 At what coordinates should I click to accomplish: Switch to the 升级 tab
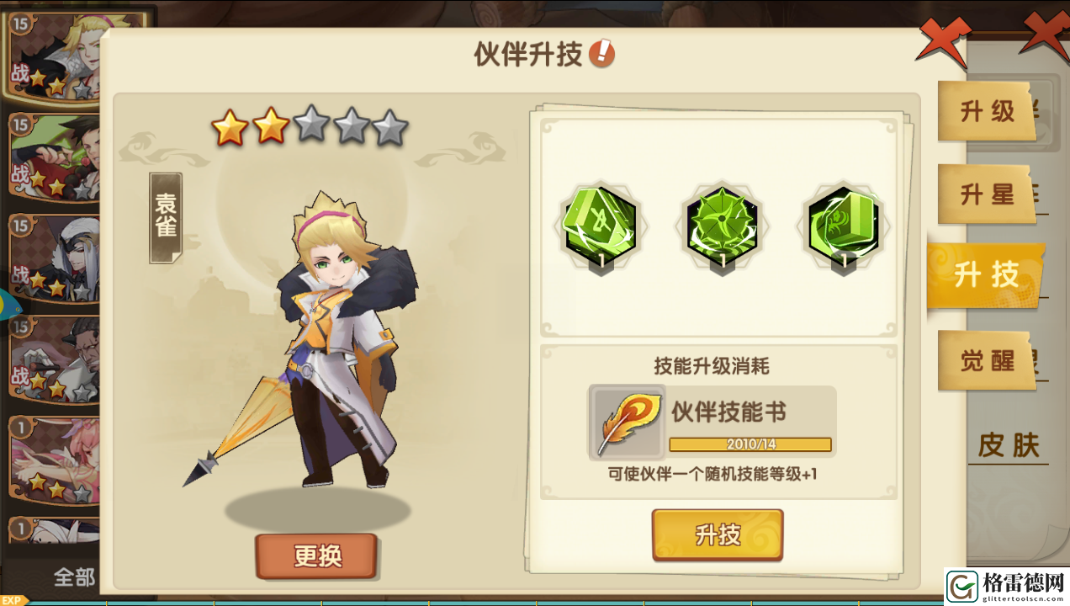[x=987, y=112]
